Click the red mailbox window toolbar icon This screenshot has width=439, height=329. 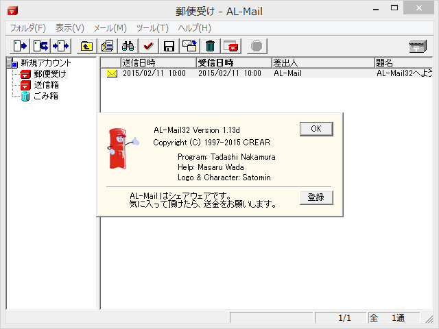pos(231,46)
